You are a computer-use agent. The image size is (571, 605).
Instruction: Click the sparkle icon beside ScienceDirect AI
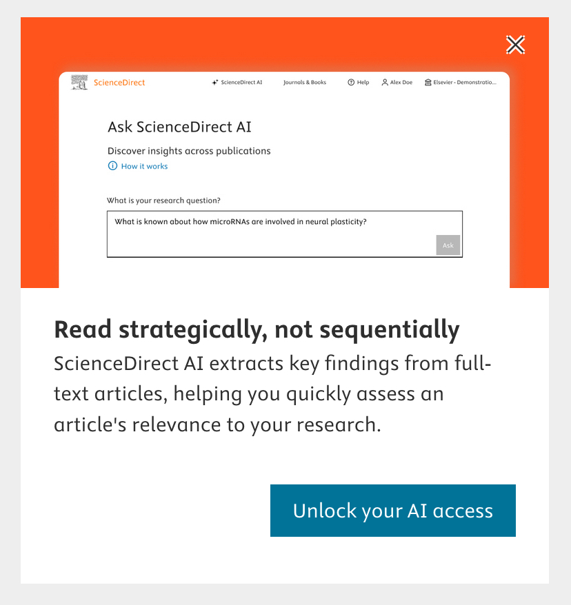coord(215,83)
